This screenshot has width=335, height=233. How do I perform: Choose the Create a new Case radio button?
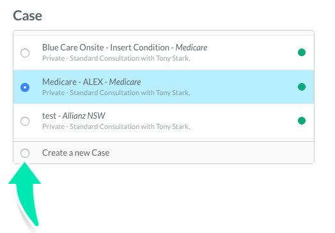point(25,153)
